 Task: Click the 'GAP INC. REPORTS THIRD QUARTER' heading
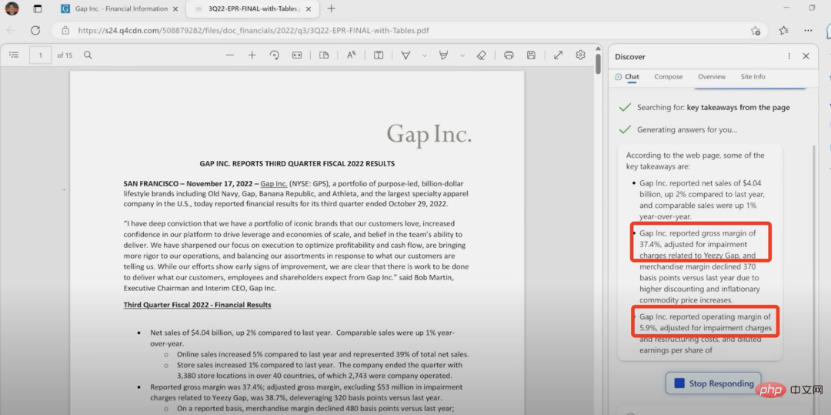(297, 164)
